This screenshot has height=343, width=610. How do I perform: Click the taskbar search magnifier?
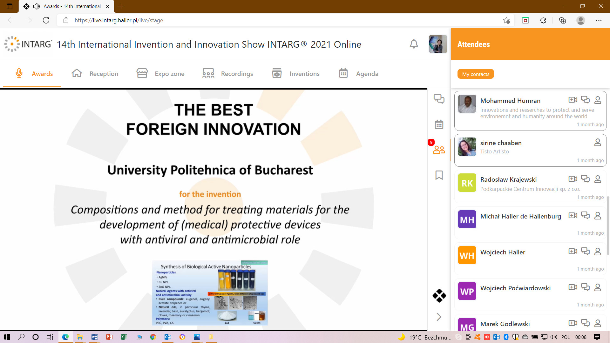(x=21, y=337)
